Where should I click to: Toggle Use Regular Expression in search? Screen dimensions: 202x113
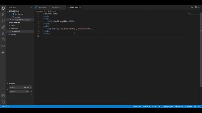point(31,87)
